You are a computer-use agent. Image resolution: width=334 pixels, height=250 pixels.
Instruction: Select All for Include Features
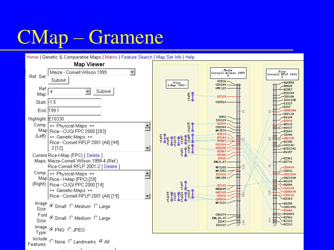point(101,242)
